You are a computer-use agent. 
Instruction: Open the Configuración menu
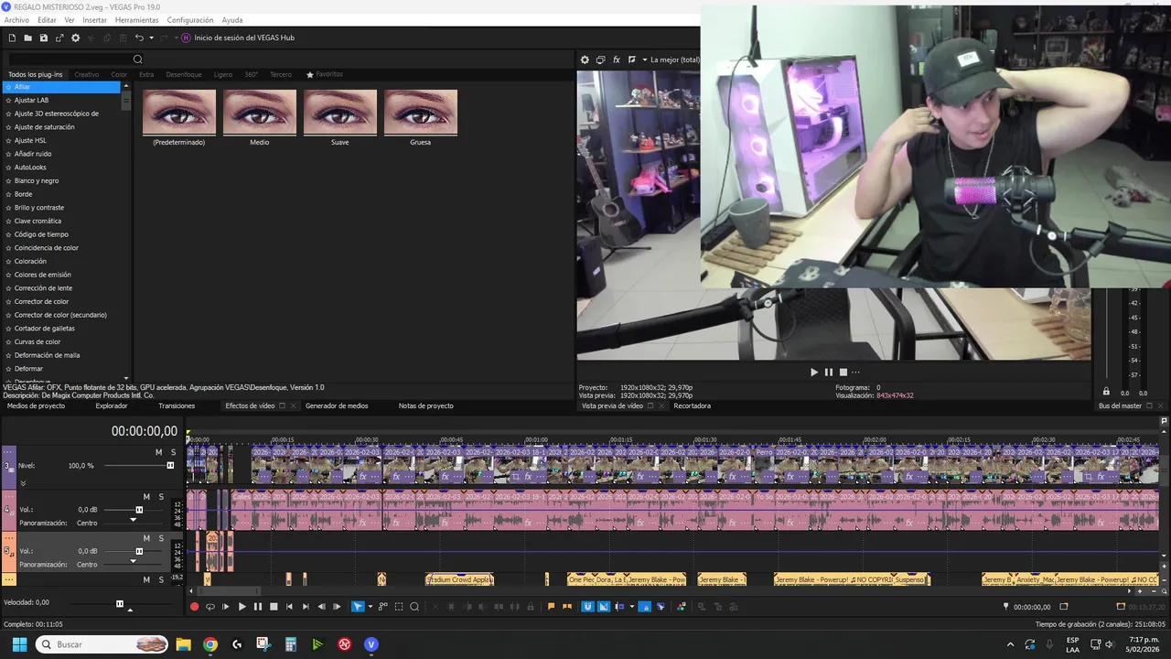point(190,19)
